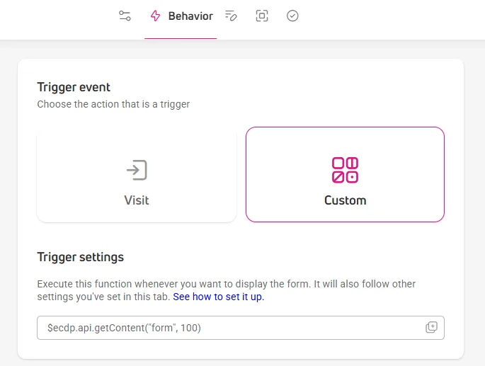Open the focus frame placement tab icon

(262, 16)
